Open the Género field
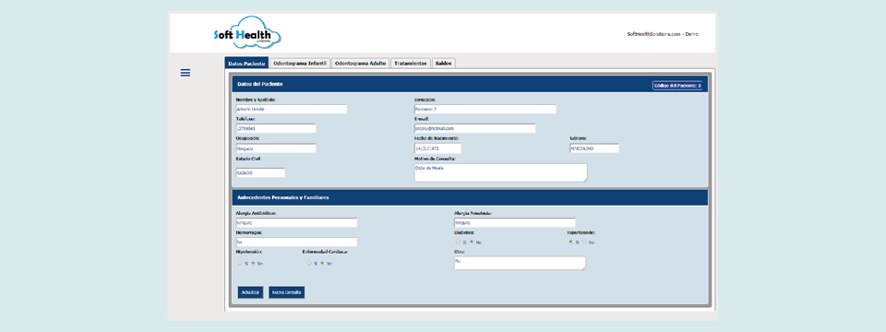Screen dimensions: 886x332 click(x=593, y=148)
